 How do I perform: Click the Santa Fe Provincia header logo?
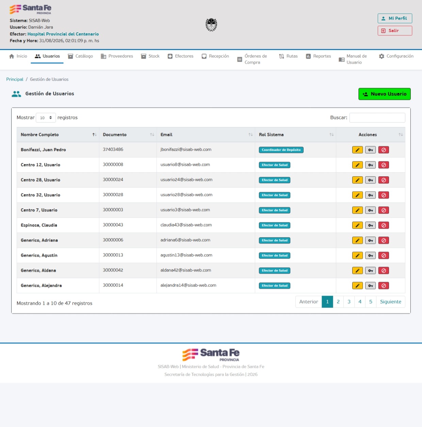pyautogui.click(x=31, y=9)
